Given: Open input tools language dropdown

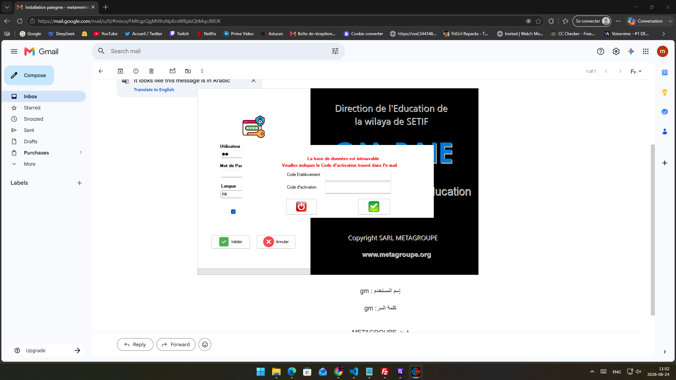Looking at the screenshot, I should point(636,71).
